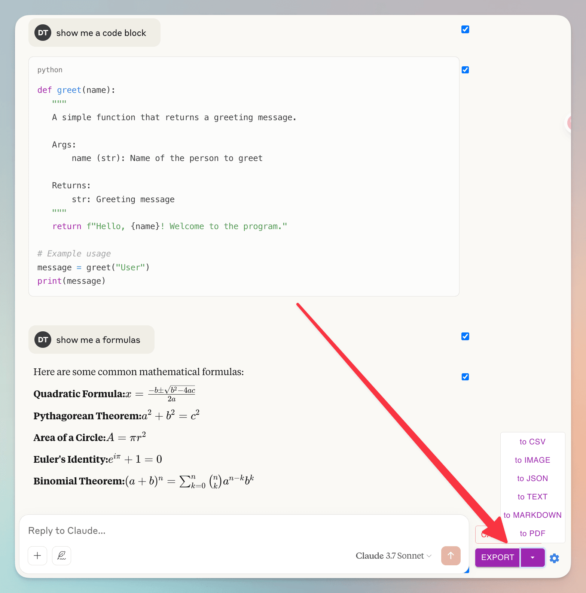The width and height of the screenshot is (586, 593).
Task: Deselect the 'show me a formulas' message checkbox
Action: click(x=465, y=337)
